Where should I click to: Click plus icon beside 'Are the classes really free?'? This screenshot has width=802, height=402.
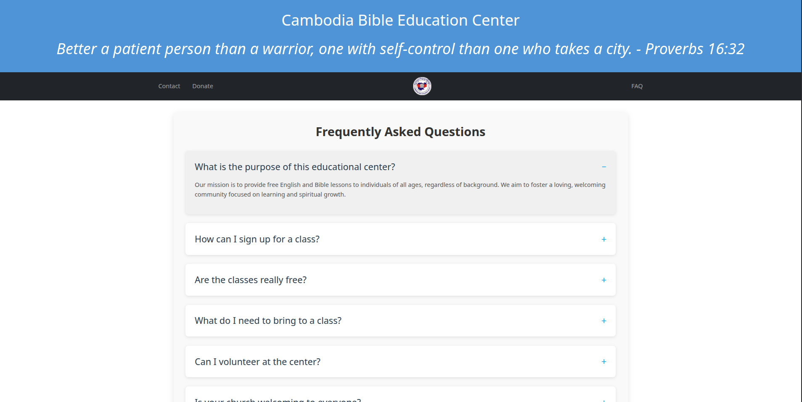pos(603,280)
